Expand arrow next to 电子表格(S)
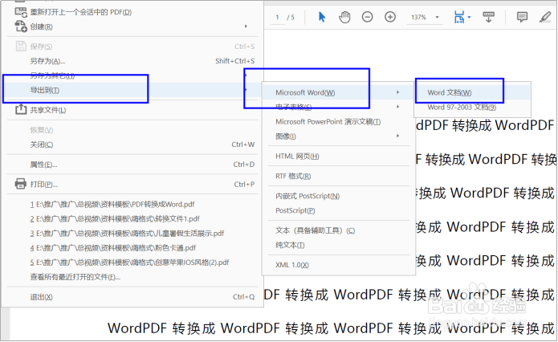This screenshot has width=558, height=342. [398, 107]
